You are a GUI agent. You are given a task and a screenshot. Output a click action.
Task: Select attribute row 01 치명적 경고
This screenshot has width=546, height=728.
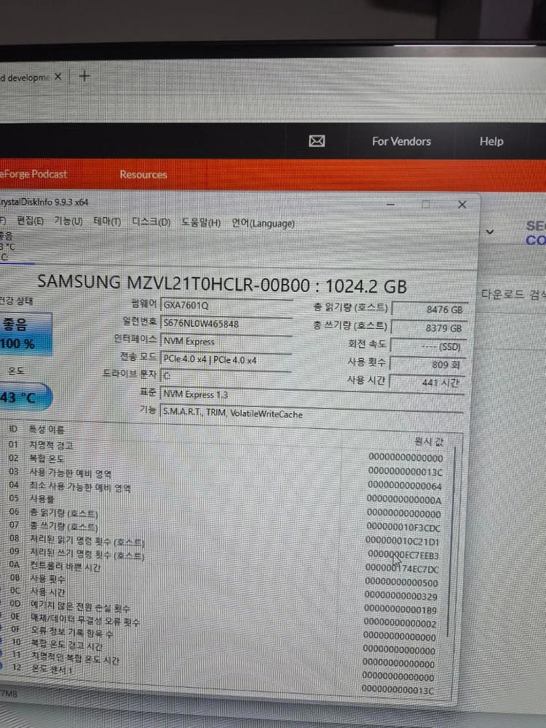226,451
